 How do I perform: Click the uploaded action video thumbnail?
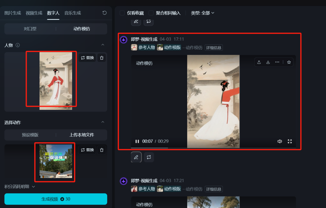(56, 161)
